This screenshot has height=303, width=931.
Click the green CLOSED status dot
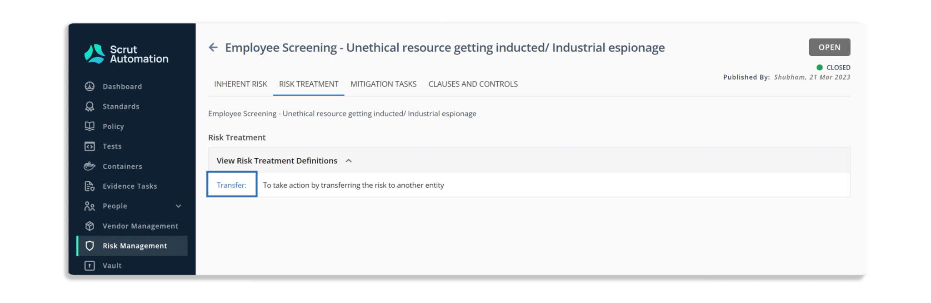tap(820, 67)
